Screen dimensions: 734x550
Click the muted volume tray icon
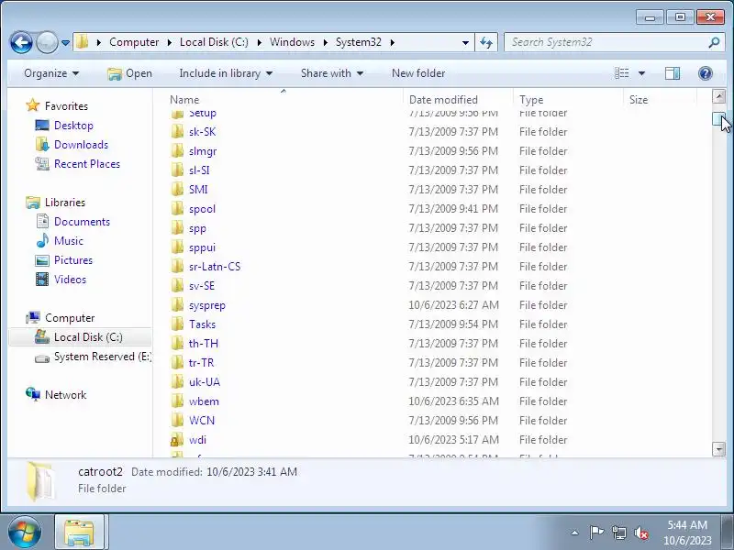[640, 533]
